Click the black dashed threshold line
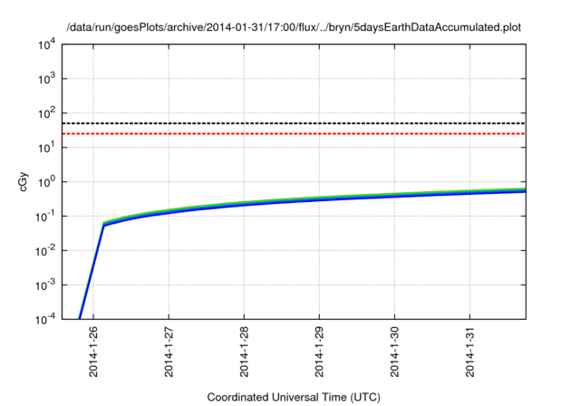 coord(294,123)
